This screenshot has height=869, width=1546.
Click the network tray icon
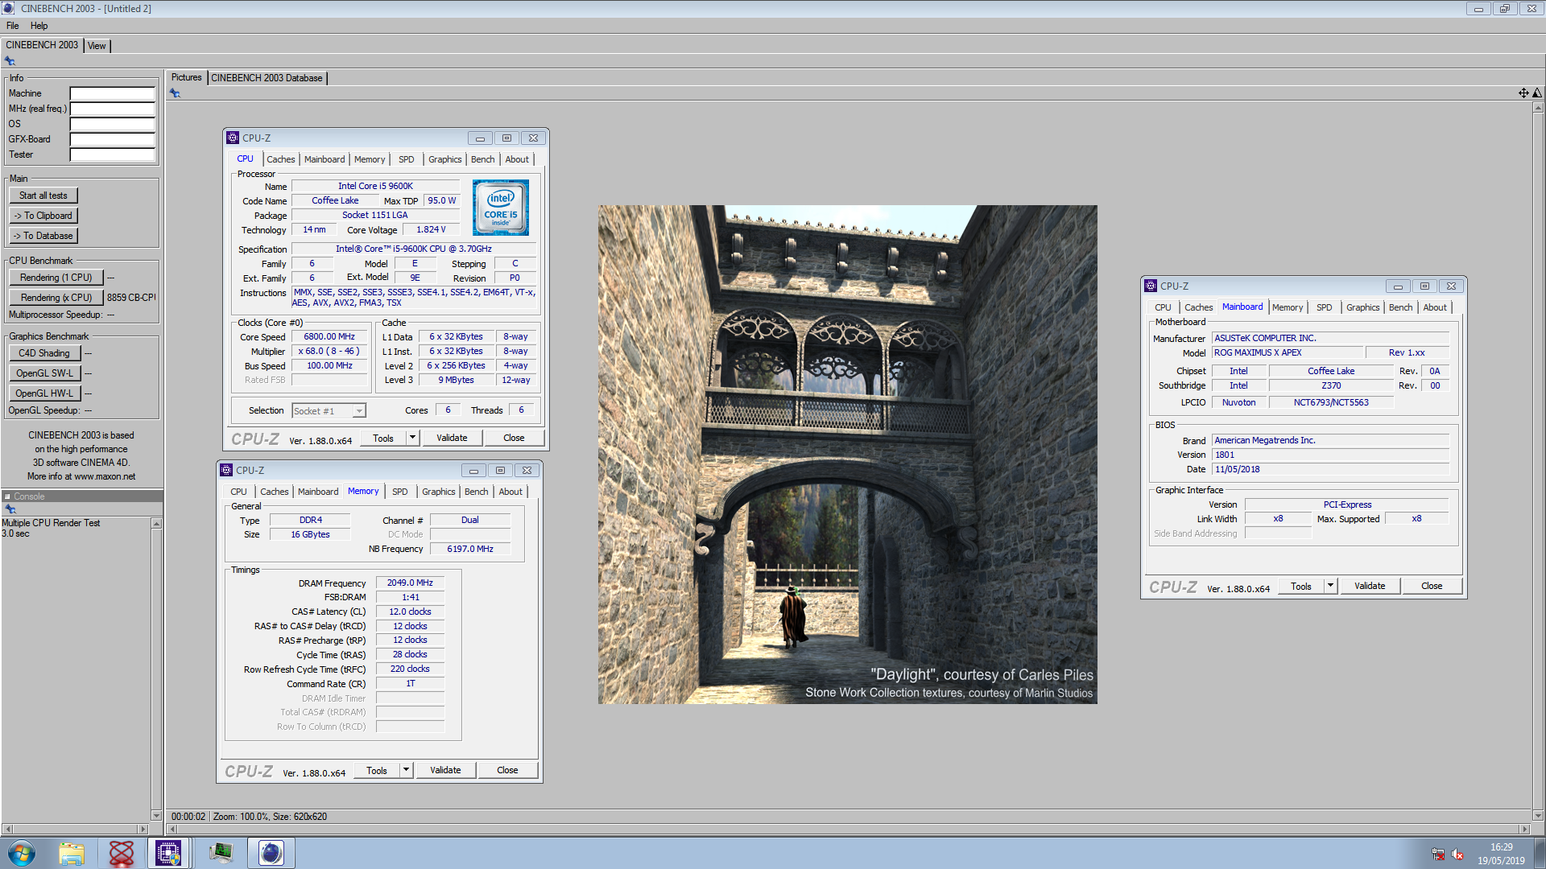coord(1438,855)
